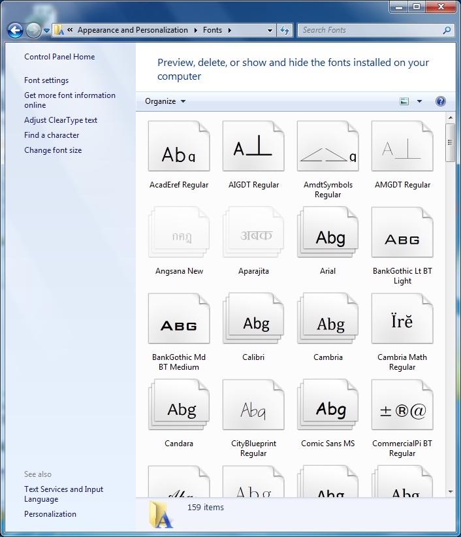Open the Organize dropdown menu
The image size is (461, 537).
(165, 101)
